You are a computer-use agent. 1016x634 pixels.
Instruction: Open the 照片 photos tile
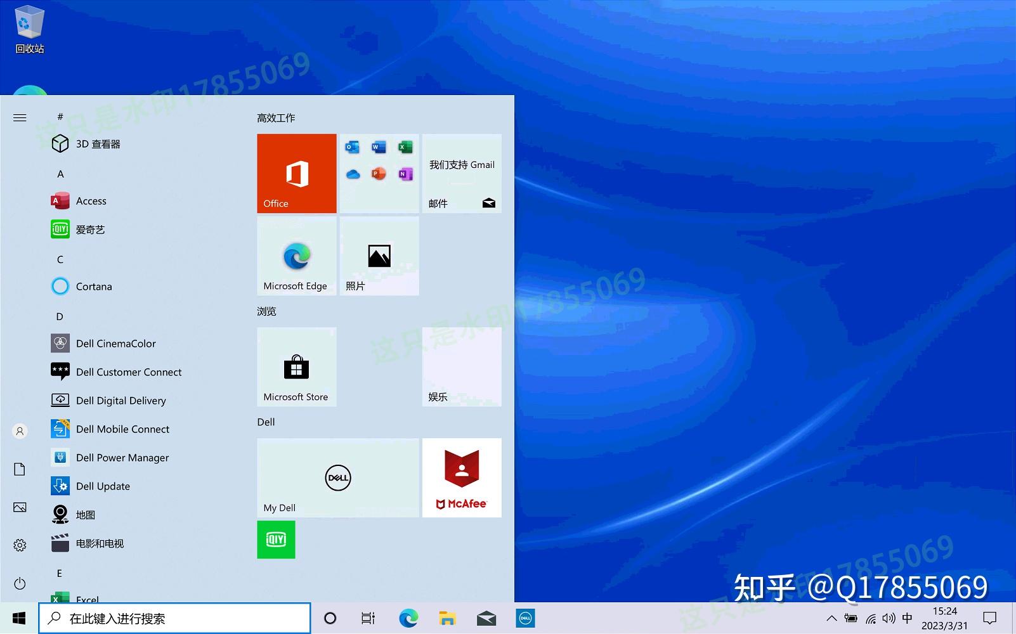click(379, 256)
